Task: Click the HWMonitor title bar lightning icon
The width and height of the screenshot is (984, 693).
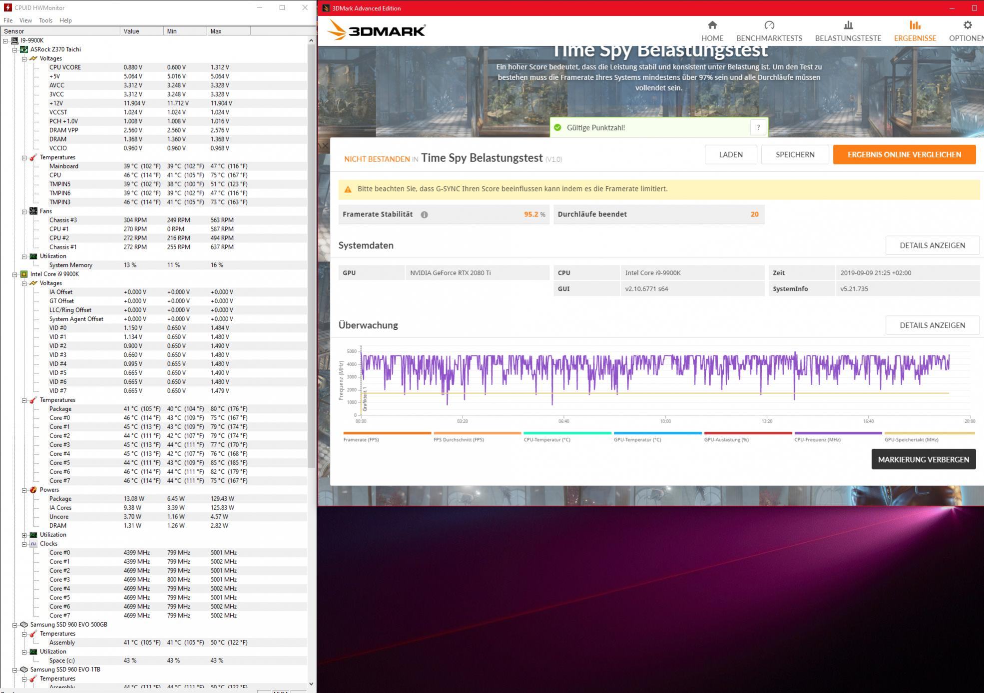Action: tap(7, 7)
